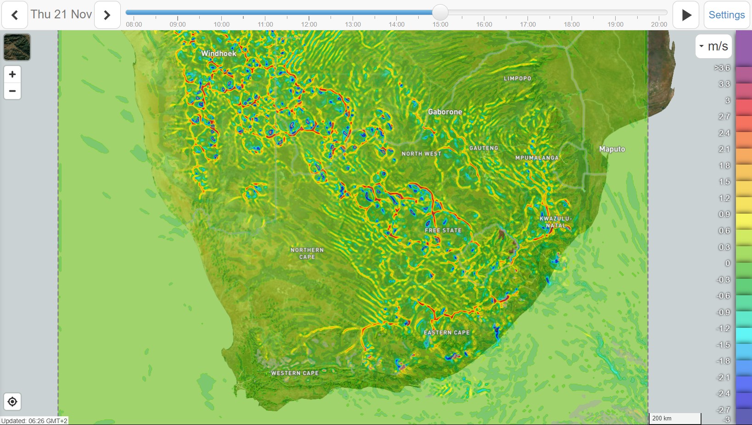The width and height of the screenshot is (752, 425).
Task: Jump timeline to 13:00
Action: click(353, 24)
